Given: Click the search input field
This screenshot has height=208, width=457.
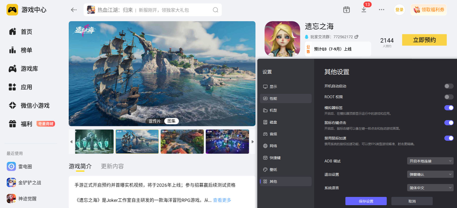Looking at the screenshot, I should click(x=153, y=10).
